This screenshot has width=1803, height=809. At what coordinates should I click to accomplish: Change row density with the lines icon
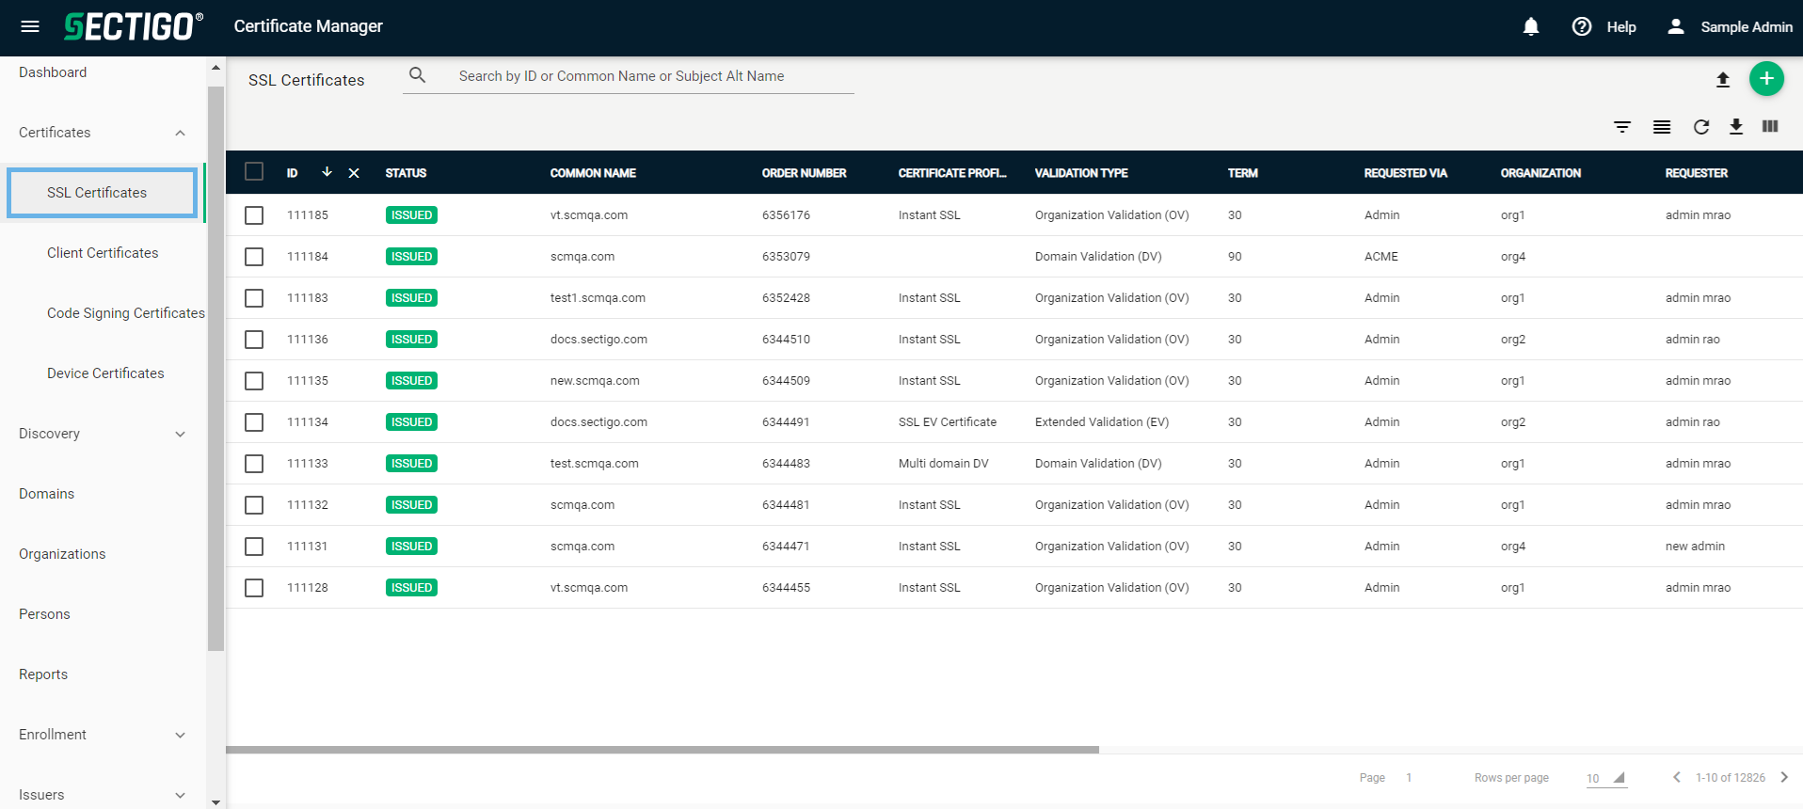(x=1662, y=127)
